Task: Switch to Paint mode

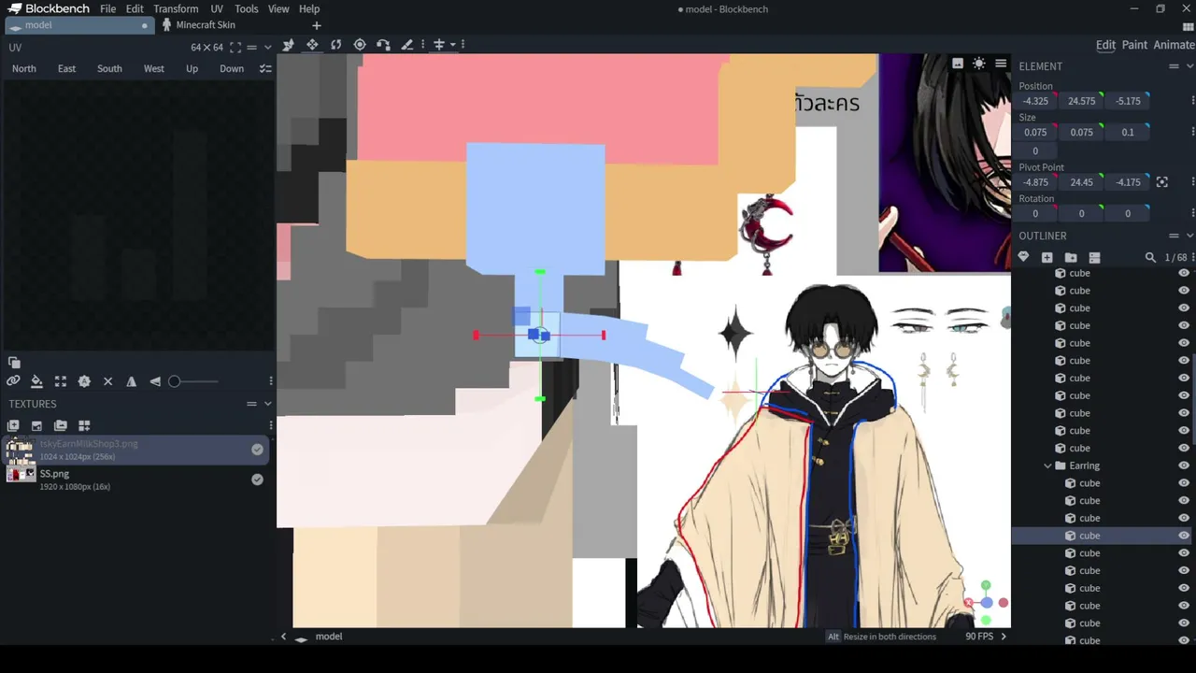Action: pyautogui.click(x=1134, y=45)
